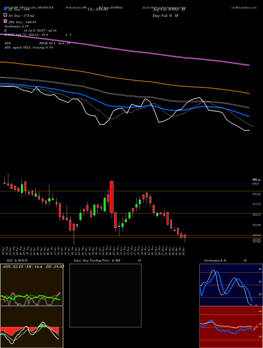Click the 564.53 price axis label
Image resolution: width=263 pixels, height=348 pixels.
pos(256,215)
